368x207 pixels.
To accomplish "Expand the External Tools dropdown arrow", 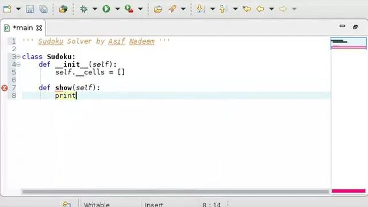I will pos(140,9).
